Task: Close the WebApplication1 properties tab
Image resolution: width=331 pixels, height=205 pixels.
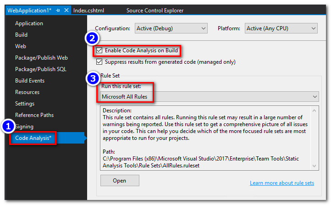Action: [x=66, y=10]
